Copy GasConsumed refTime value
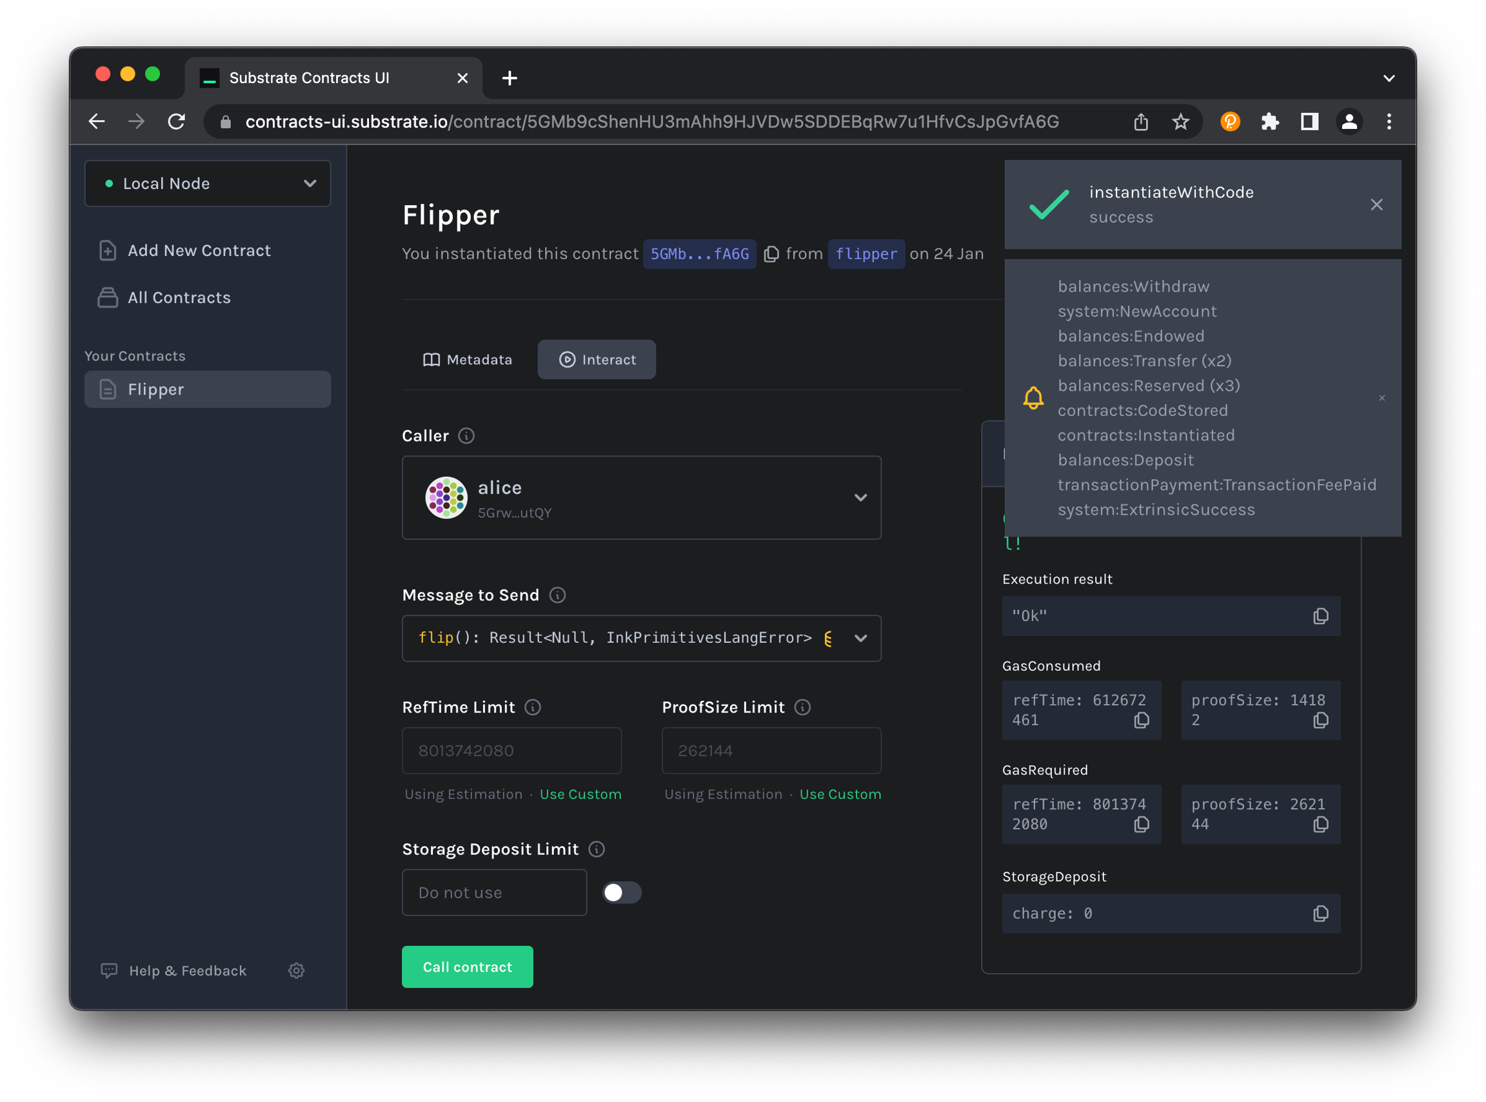 click(x=1141, y=720)
